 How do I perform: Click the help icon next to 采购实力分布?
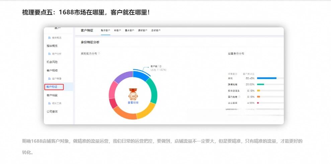point(99,53)
